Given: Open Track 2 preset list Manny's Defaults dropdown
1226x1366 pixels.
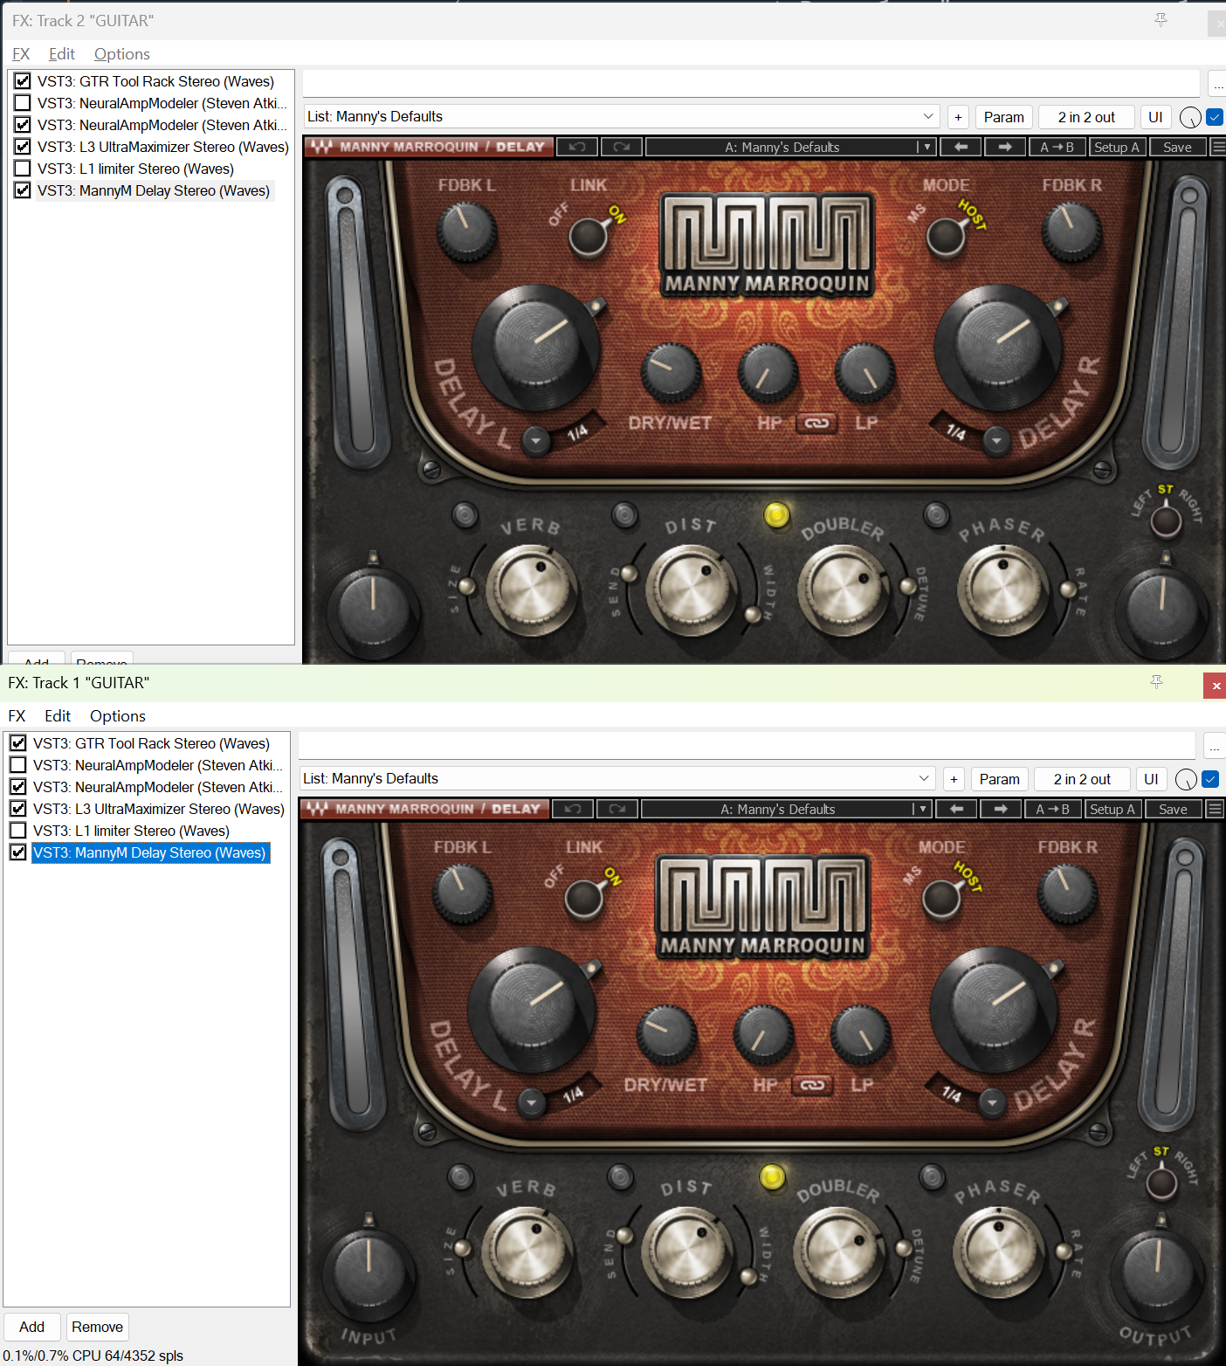Looking at the screenshot, I should 621,117.
